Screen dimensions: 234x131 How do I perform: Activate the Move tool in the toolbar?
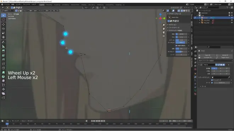(4, 24)
